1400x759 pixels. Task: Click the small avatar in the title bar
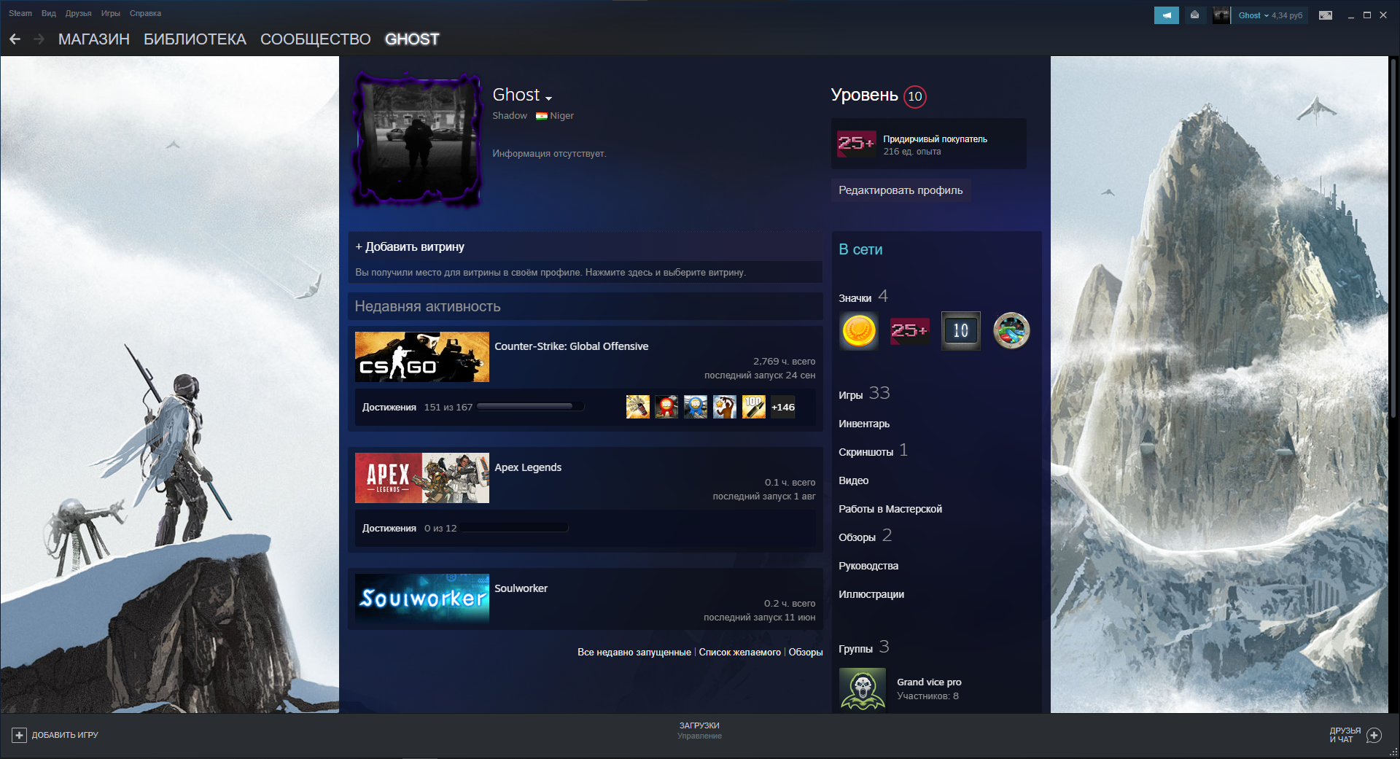point(1221,15)
